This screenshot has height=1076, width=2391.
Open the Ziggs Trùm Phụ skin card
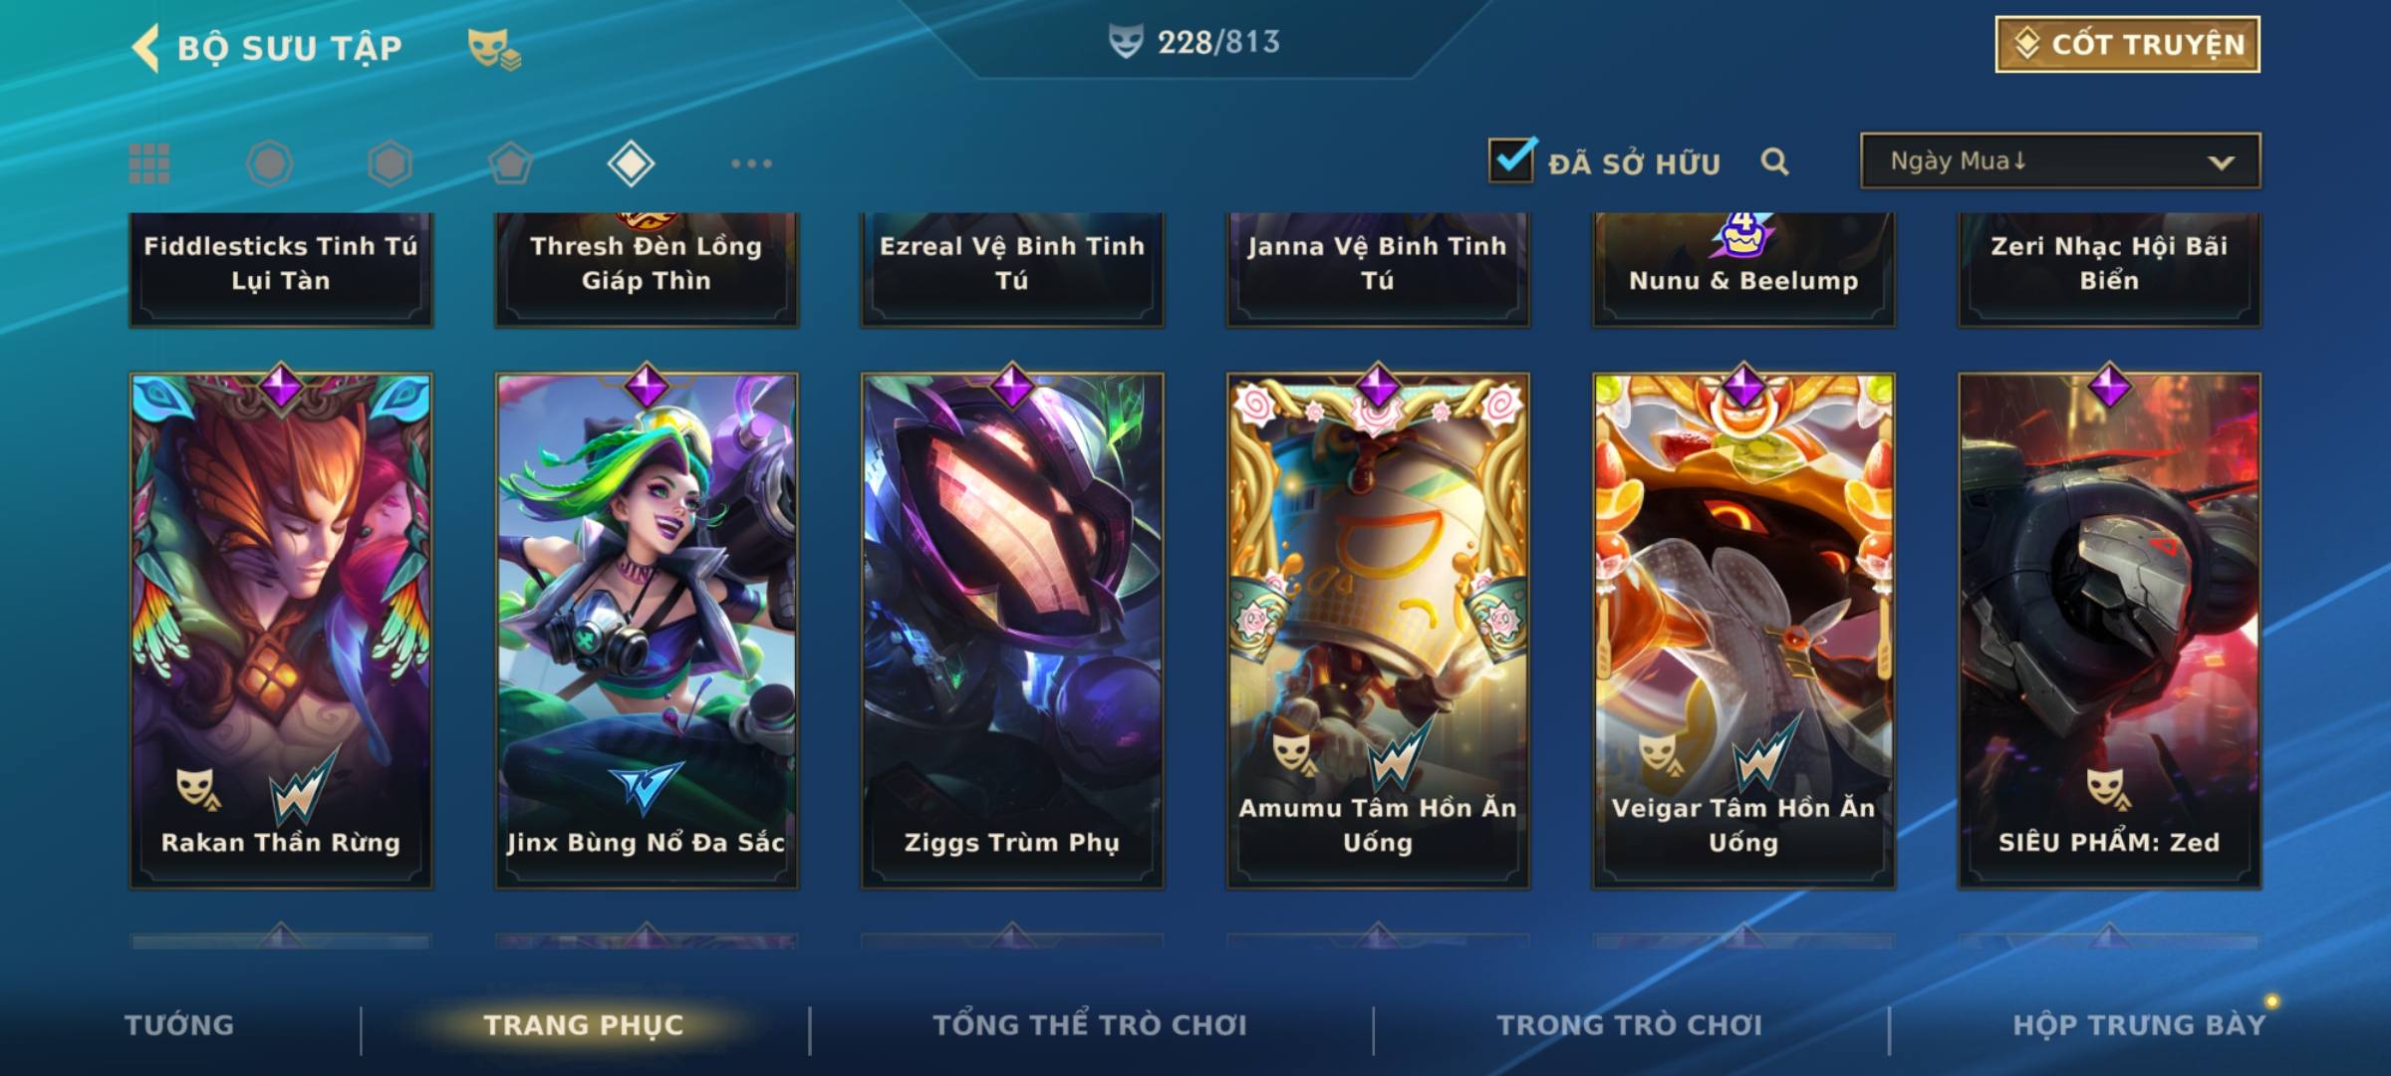click(1012, 630)
